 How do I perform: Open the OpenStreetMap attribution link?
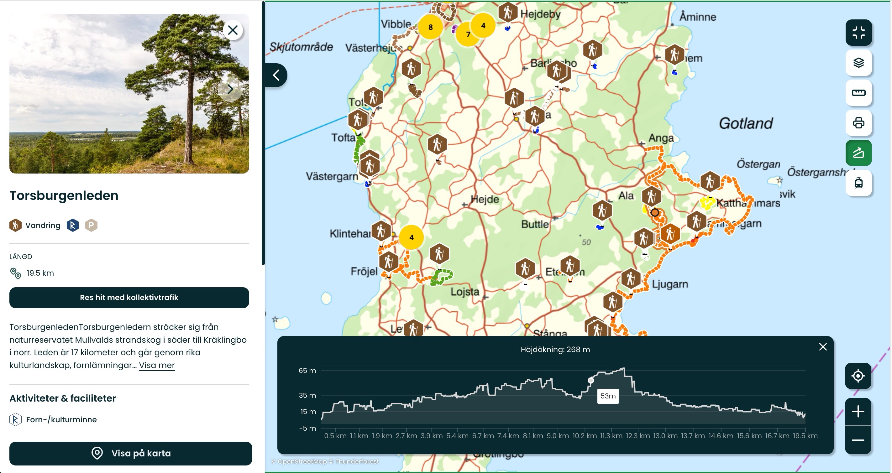pyautogui.click(x=302, y=461)
